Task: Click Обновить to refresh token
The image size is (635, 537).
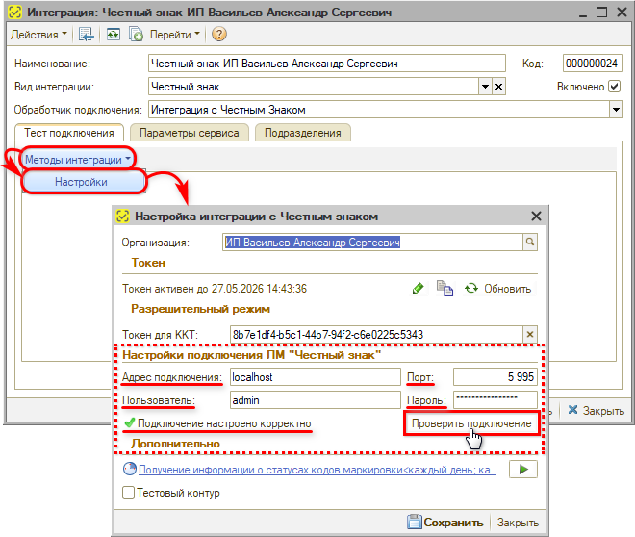Action: coord(498,289)
